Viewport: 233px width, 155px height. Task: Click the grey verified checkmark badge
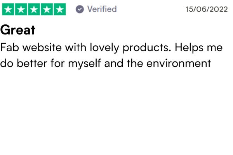click(x=80, y=9)
